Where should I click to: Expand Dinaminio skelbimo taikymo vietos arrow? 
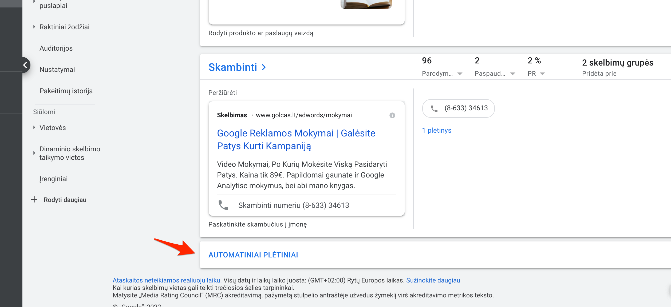point(34,153)
